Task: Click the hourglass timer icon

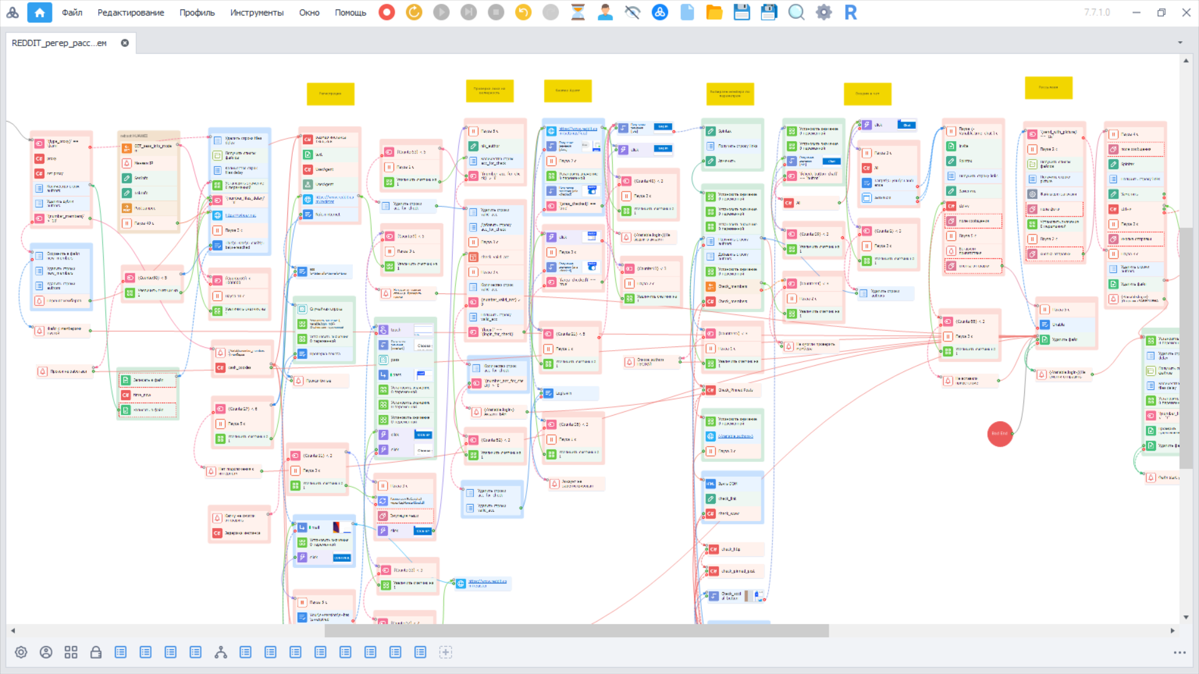Action: 578,12
